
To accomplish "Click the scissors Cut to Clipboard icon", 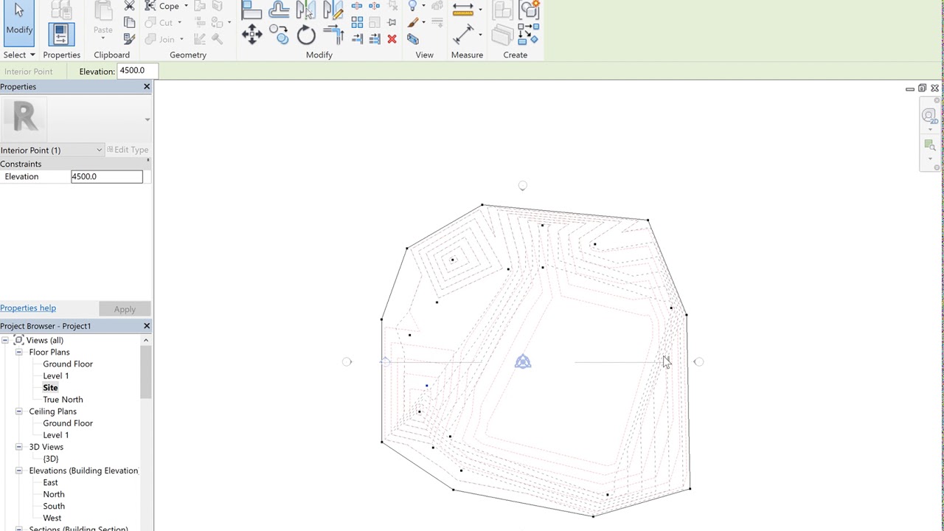I will [x=129, y=6].
